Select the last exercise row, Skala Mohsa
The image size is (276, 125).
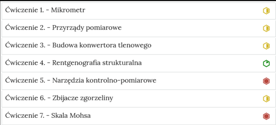(x=138, y=116)
